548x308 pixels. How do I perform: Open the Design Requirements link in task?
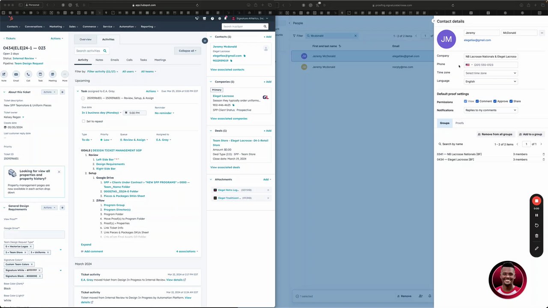pyautogui.click(x=110, y=164)
